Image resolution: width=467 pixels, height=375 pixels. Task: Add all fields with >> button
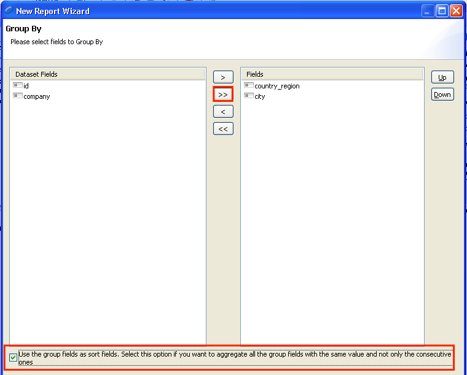[223, 95]
